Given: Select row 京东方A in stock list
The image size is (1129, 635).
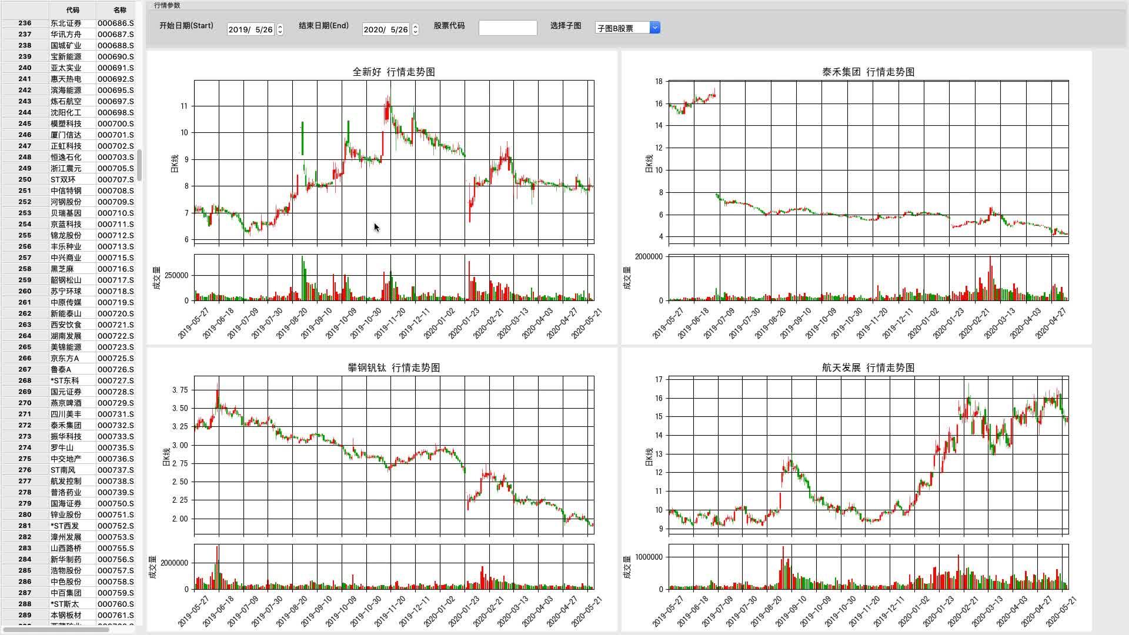Looking at the screenshot, I should click(x=68, y=358).
